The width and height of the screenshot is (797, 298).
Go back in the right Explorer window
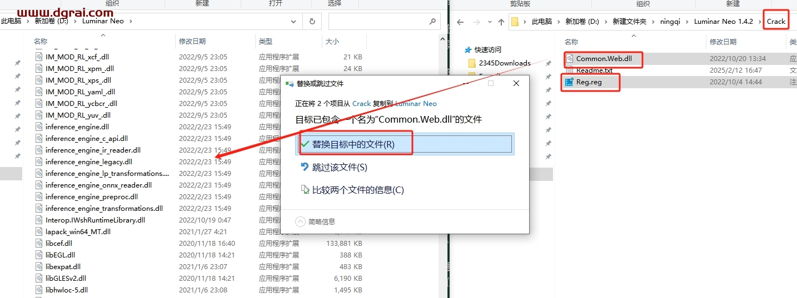coord(460,22)
